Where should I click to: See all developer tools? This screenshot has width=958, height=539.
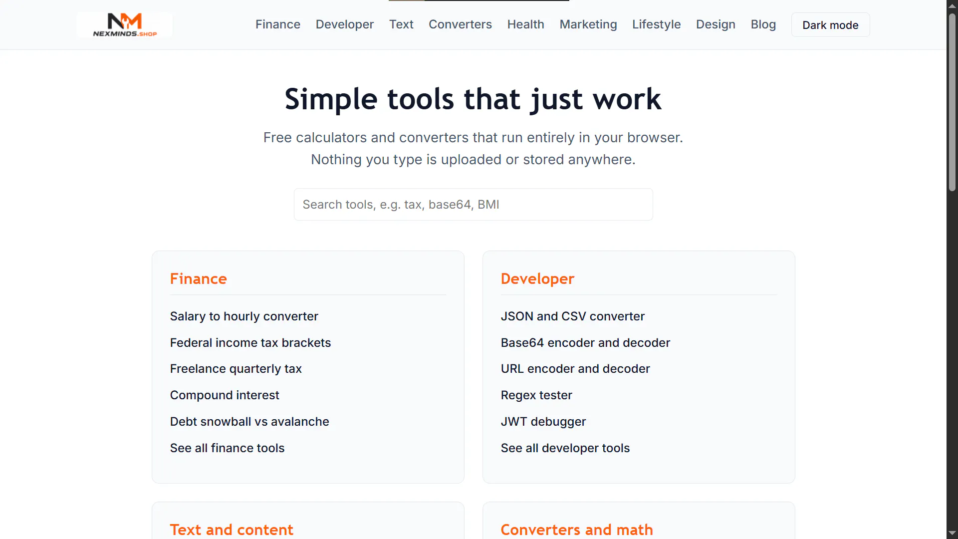click(x=565, y=448)
